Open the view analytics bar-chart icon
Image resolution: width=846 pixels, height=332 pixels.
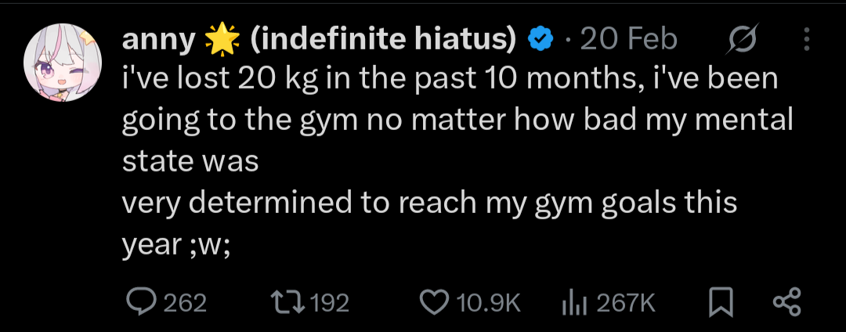pyautogui.click(x=576, y=302)
